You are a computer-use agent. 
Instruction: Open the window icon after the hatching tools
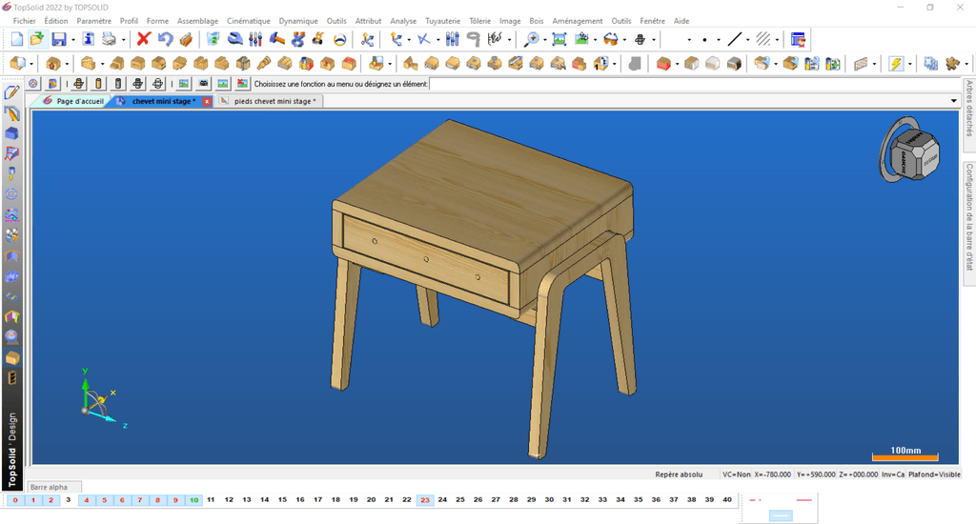click(798, 39)
